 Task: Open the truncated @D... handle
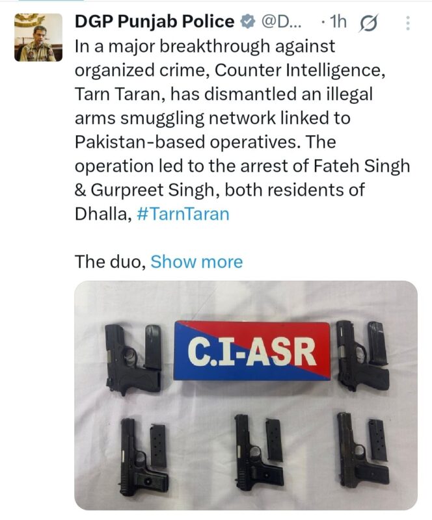[x=282, y=22]
